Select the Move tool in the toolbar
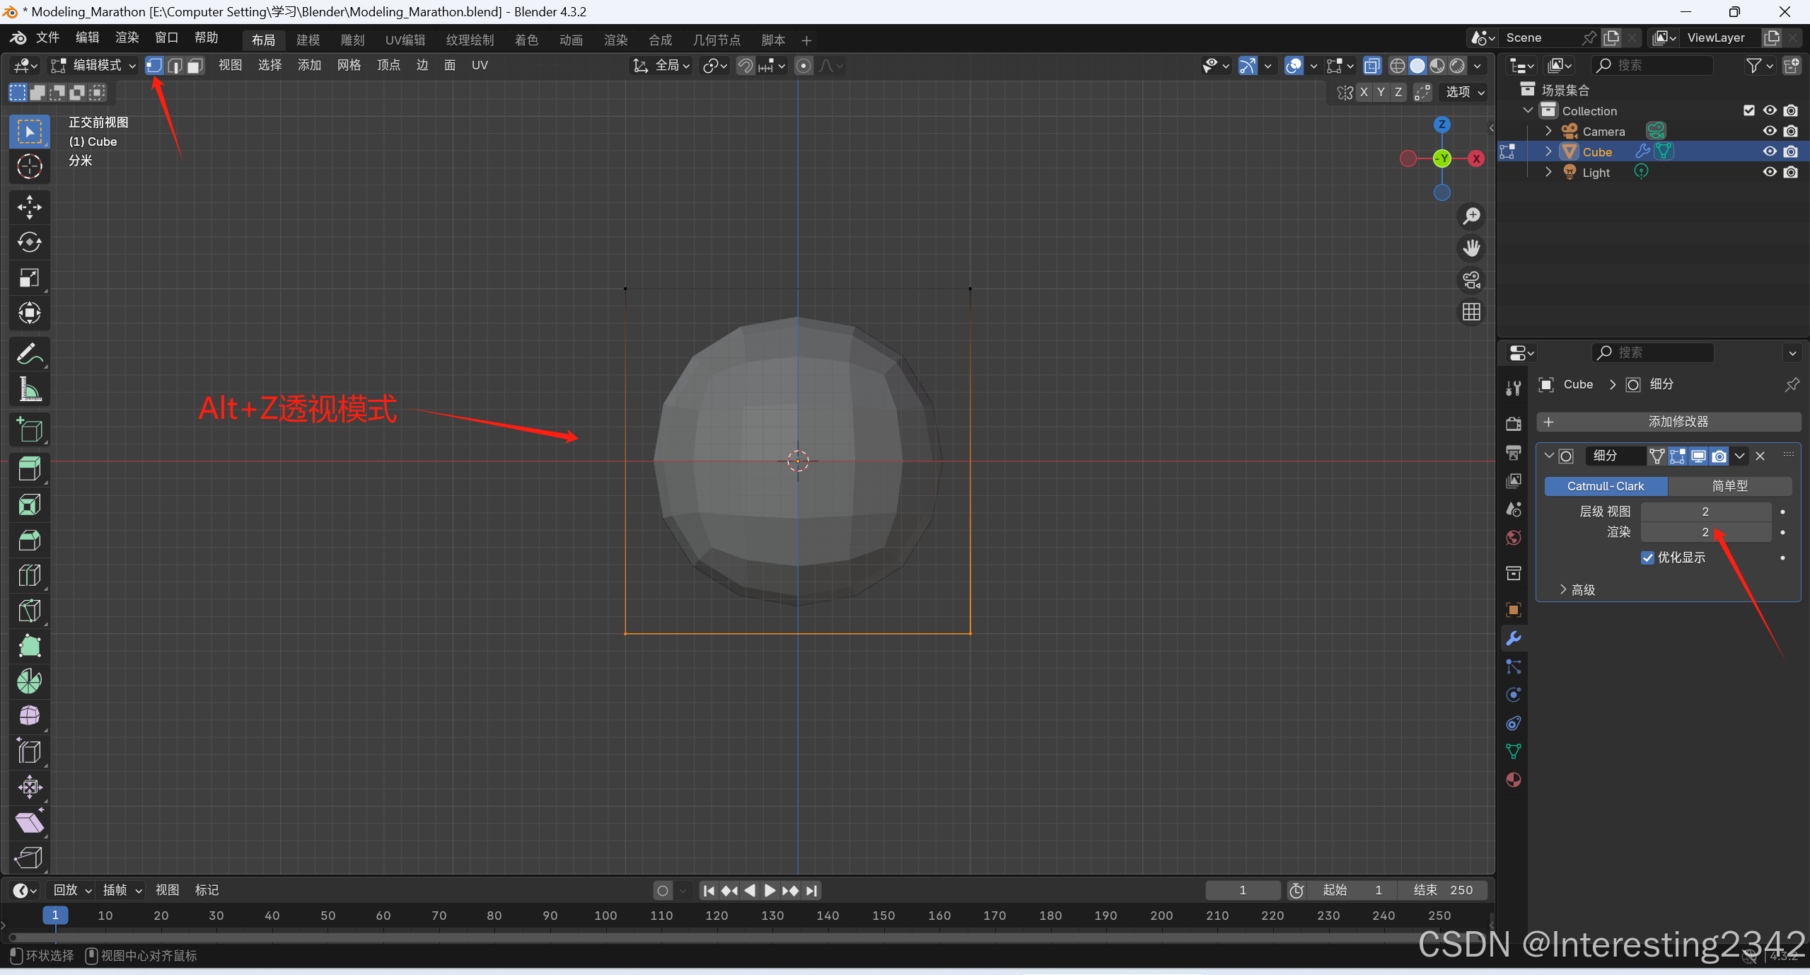This screenshot has width=1810, height=975. pos(29,207)
